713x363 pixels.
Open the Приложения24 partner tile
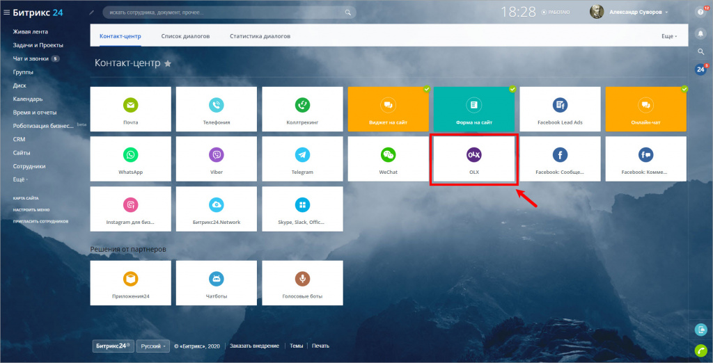(130, 282)
